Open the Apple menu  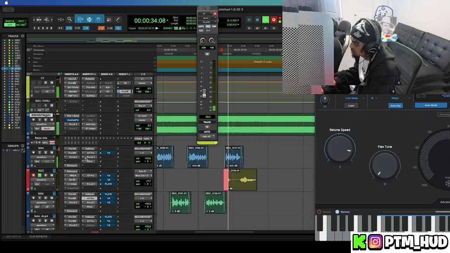6,3
